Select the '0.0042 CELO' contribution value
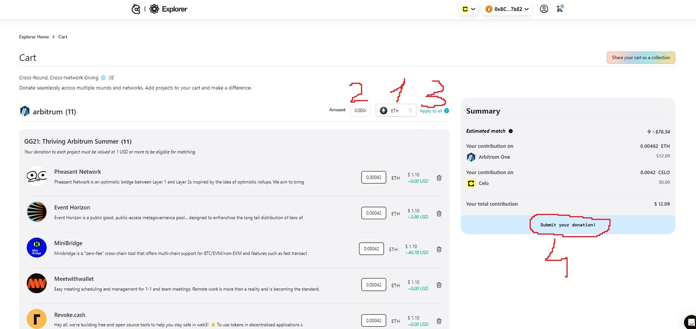The height and width of the screenshot is (329, 696). click(654, 172)
